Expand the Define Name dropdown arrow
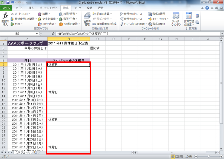Screen dimensions: 224x159 [111, 14]
